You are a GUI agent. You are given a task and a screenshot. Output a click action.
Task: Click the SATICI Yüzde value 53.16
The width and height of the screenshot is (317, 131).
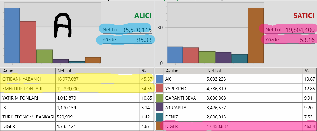(307, 40)
